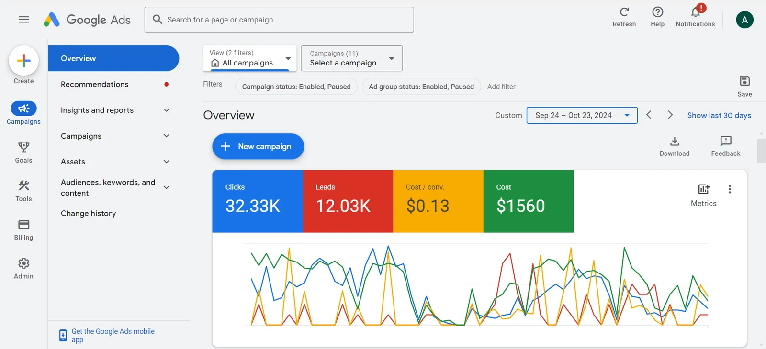Select Campaigns in the left rail
The height and width of the screenshot is (349, 766).
23,113
